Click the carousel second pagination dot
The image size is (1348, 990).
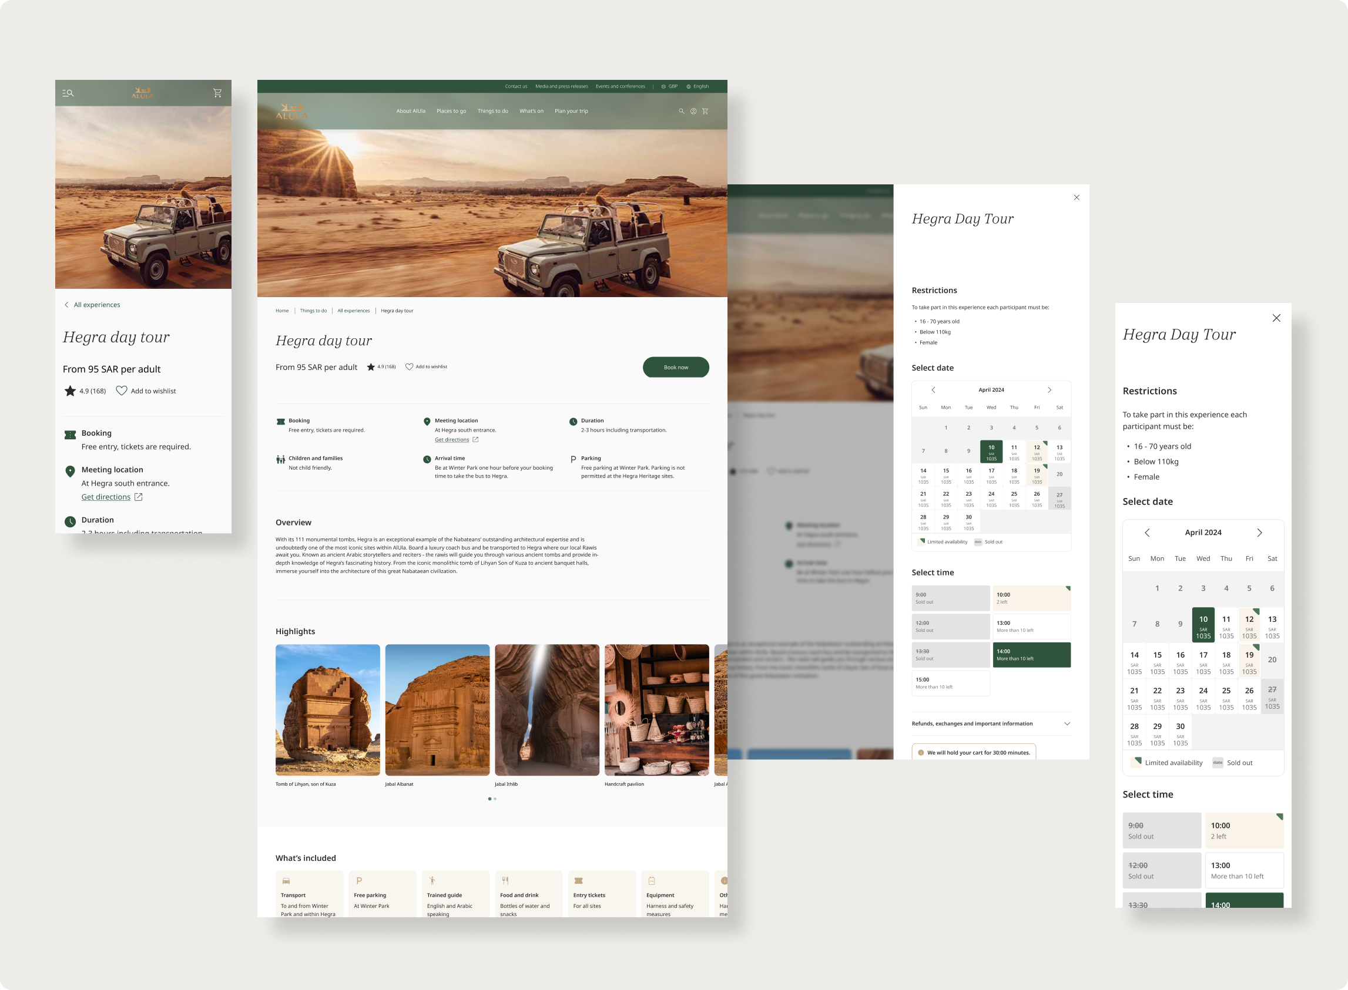tap(495, 799)
